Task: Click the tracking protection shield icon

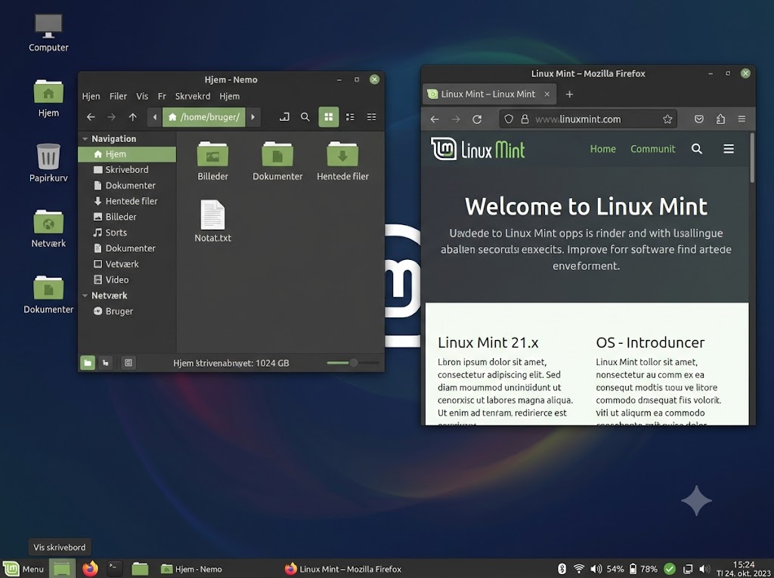Action: [x=509, y=119]
